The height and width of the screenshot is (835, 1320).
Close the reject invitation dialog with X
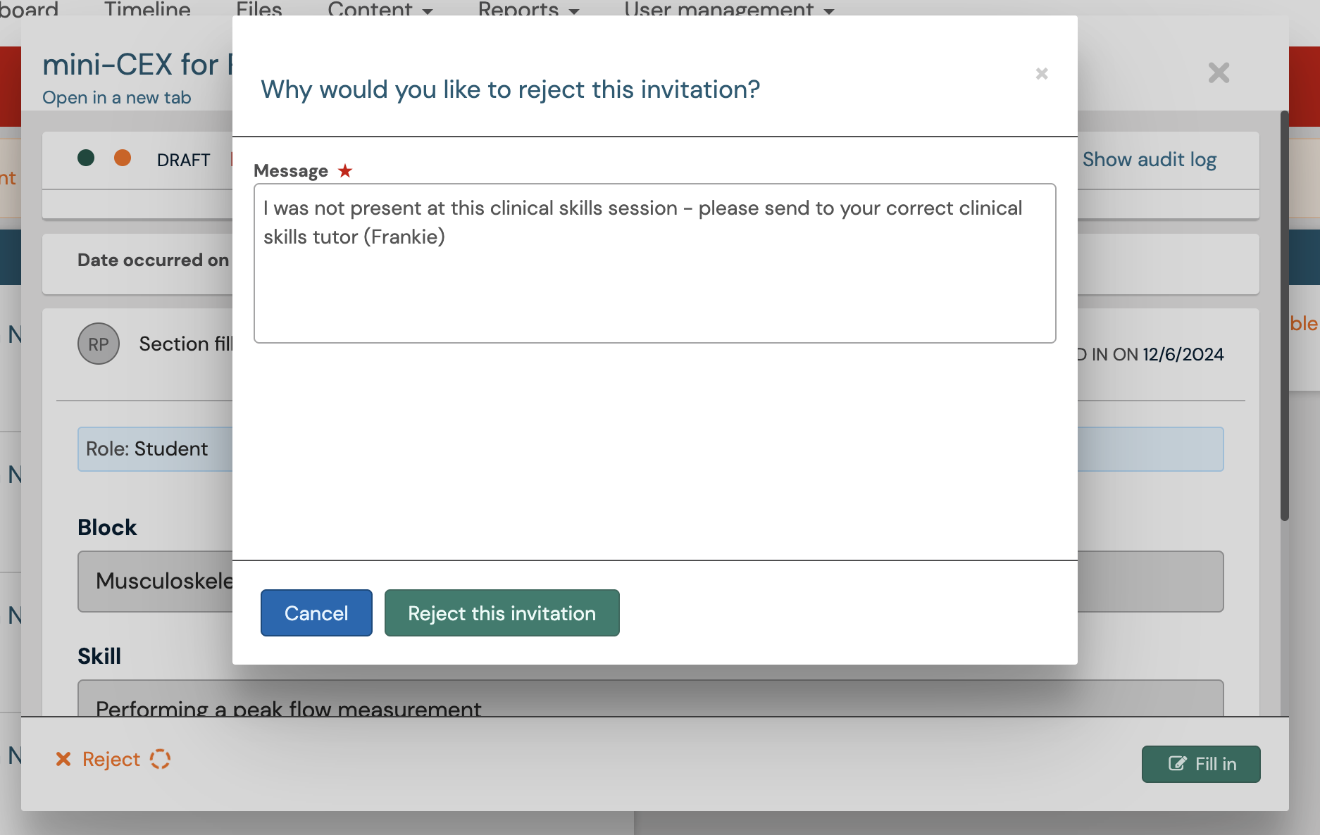point(1042,73)
